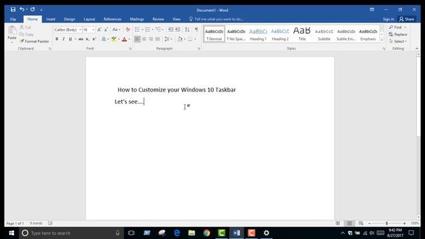
Task: Toggle Bold formatting
Action: 56,39
